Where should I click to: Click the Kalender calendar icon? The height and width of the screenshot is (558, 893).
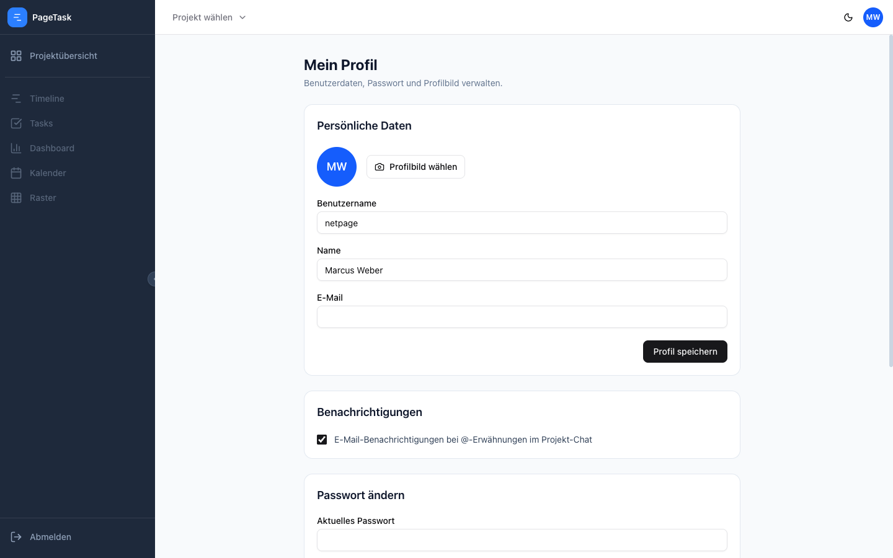[16, 173]
